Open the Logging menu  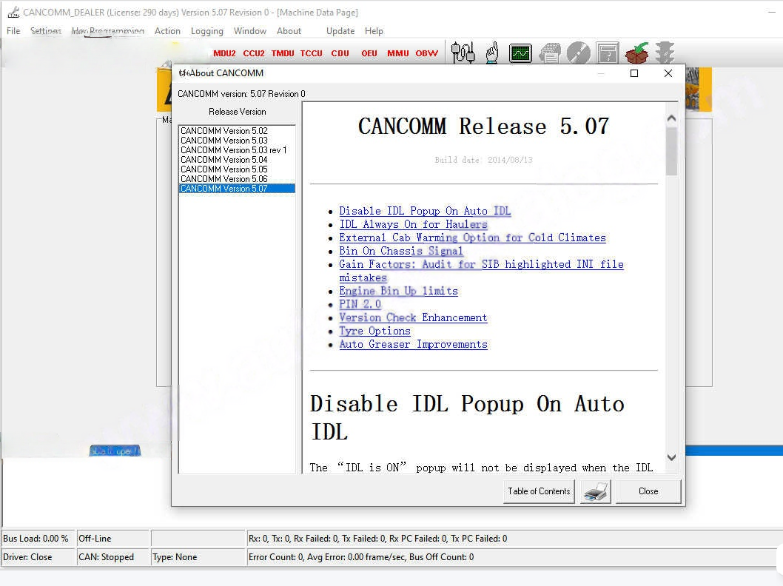(x=206, y=31)
